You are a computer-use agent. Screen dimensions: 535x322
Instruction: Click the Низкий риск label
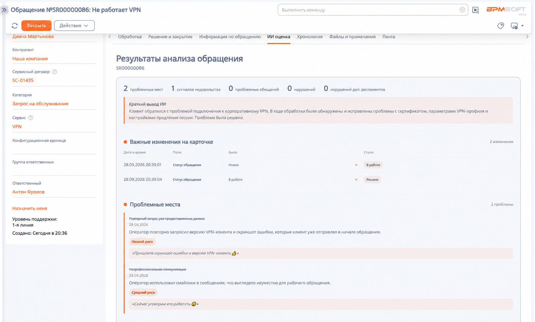[142, 242]
